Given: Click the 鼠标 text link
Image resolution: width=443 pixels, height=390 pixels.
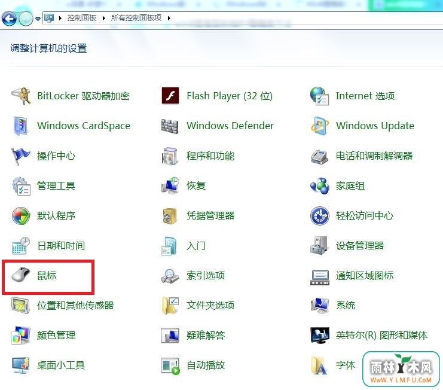Looking at the screenshot, I should [x=47, y=276].
